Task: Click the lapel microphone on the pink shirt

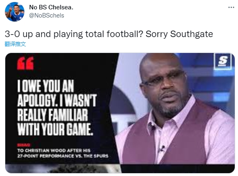Action: [x=162, y=149]
